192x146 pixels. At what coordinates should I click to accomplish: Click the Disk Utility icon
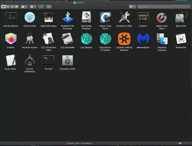point(181,17)
